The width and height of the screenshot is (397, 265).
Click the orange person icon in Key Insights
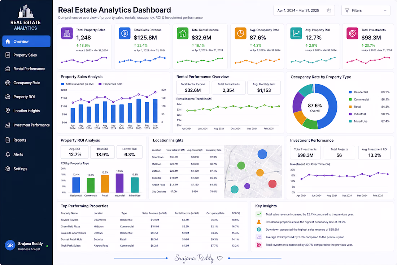point(259,222)
